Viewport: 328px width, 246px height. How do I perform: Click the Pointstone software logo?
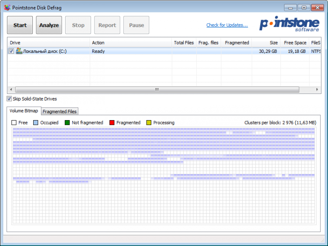(290, 24)
